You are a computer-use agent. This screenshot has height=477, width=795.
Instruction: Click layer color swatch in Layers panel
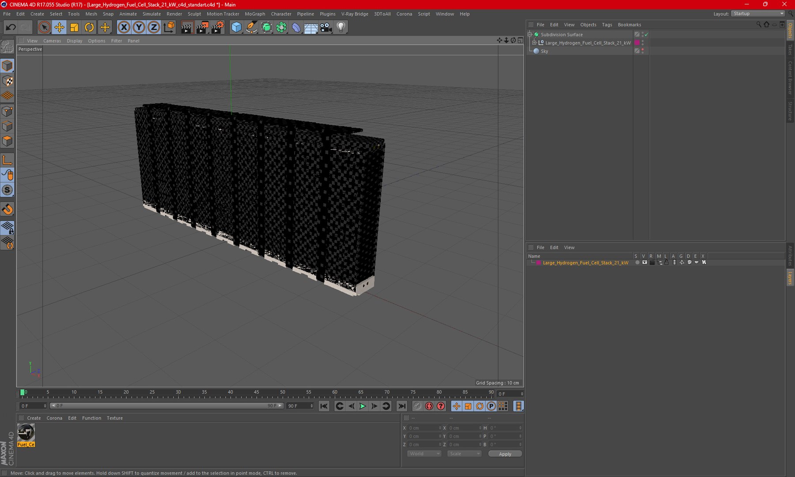tap(538, 263)
